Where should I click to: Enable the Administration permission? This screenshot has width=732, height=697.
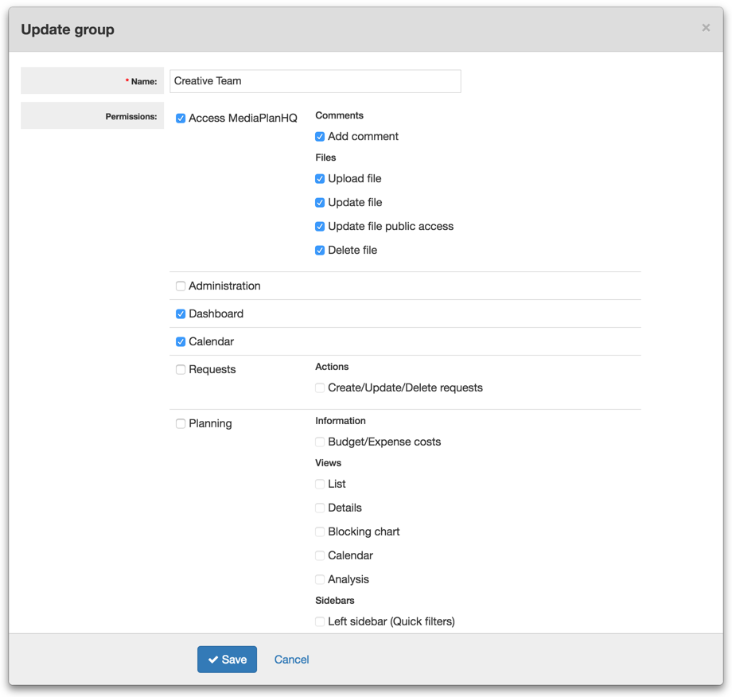tap(181, 286)
